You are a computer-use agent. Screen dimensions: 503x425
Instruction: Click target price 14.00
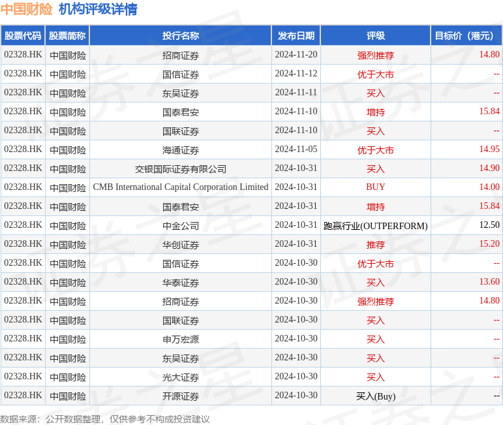489,187
